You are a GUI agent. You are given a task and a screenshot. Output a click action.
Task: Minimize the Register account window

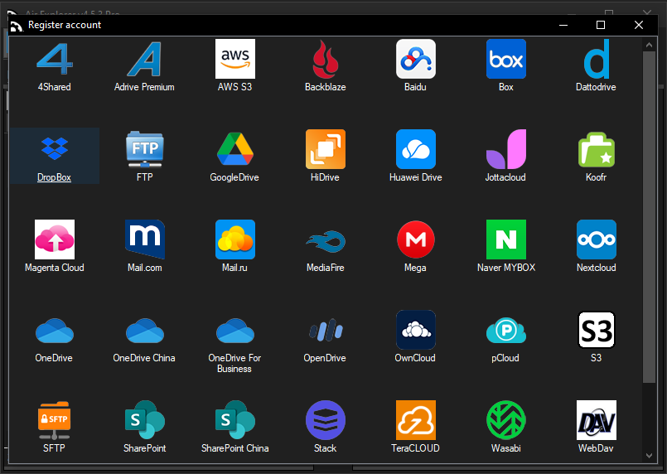point(563,25)
